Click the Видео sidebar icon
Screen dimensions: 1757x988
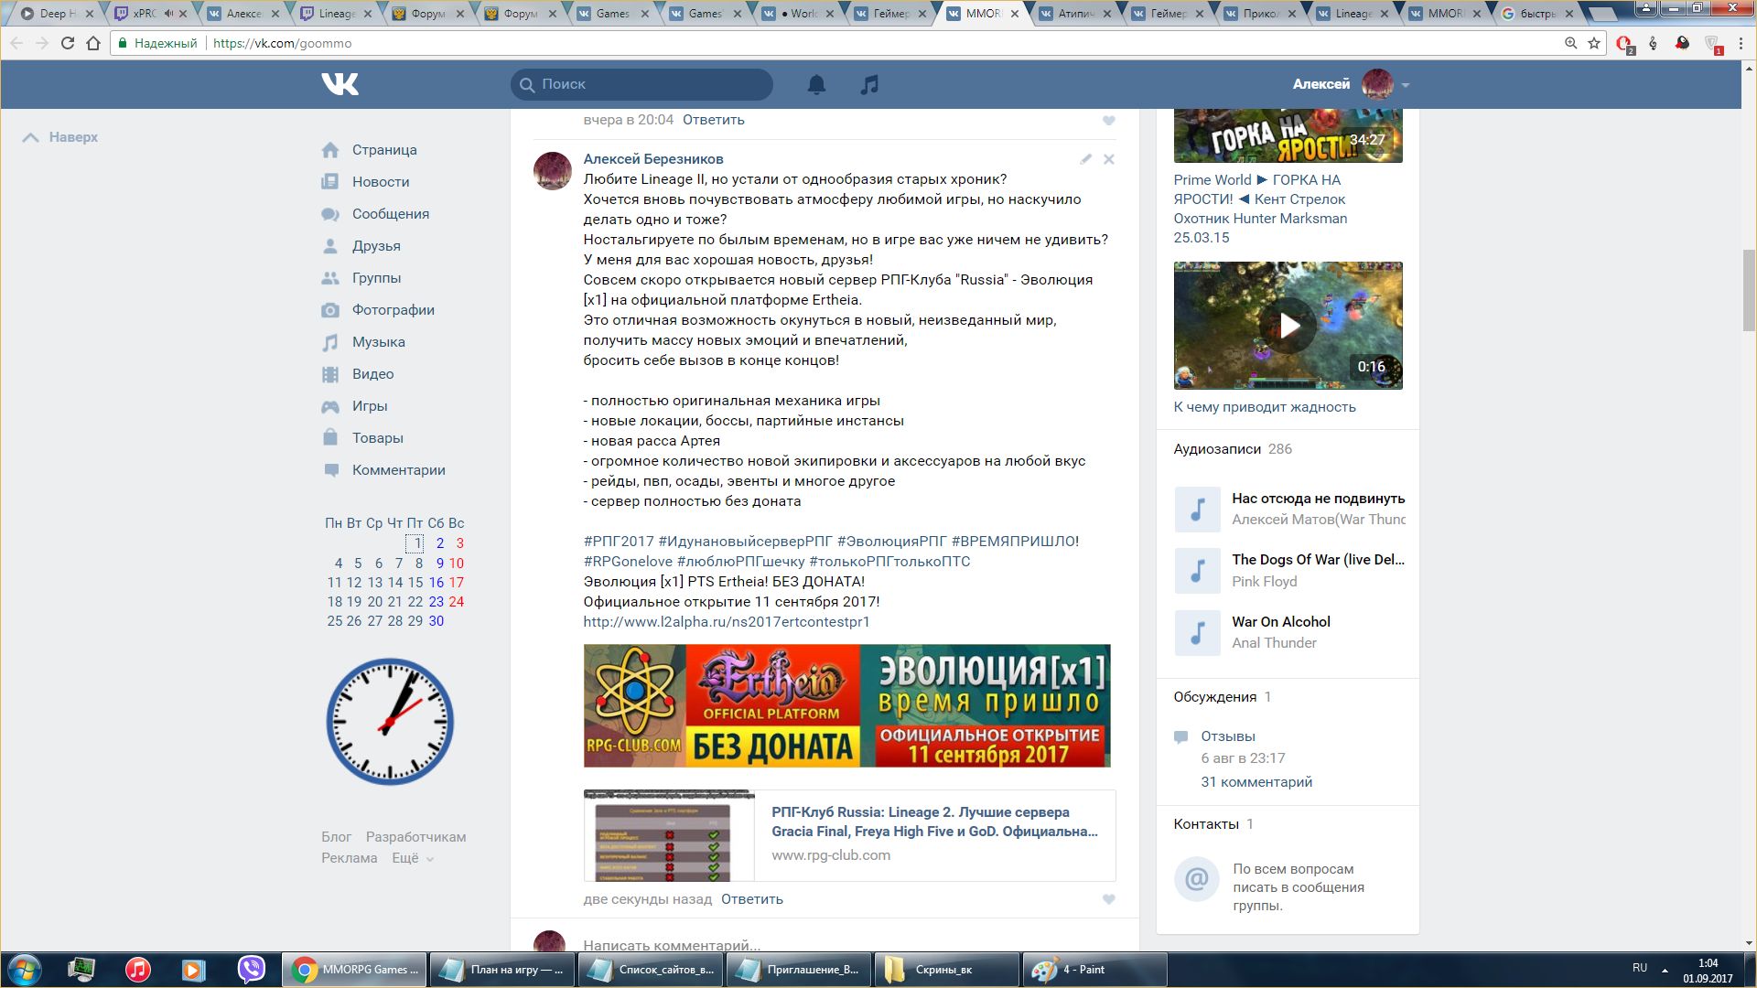[330, 374]
